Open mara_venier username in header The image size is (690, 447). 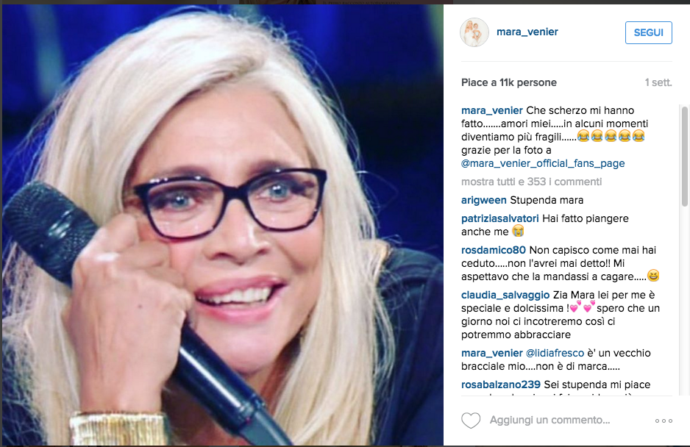[x=527, y=32]
